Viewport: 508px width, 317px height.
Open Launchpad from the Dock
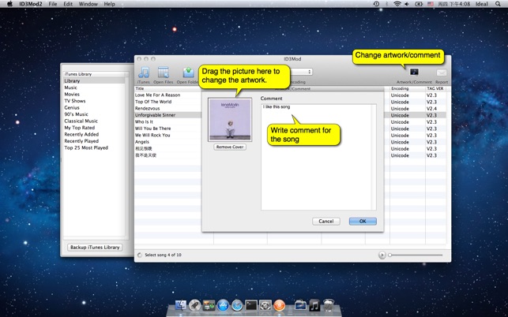point(194,305)
